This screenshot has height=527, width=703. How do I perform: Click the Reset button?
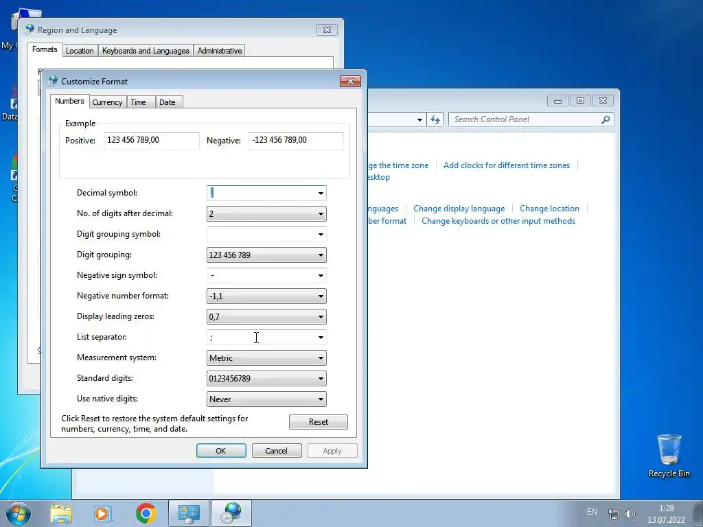tap(319, 422)
